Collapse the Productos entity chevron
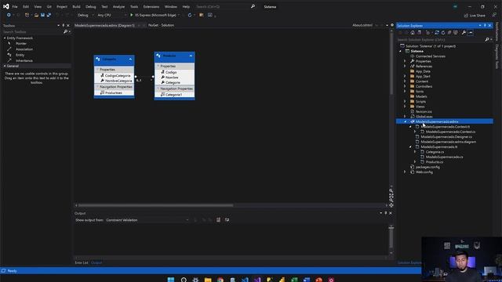Screen dimensions: 502x282 [191, 56]
